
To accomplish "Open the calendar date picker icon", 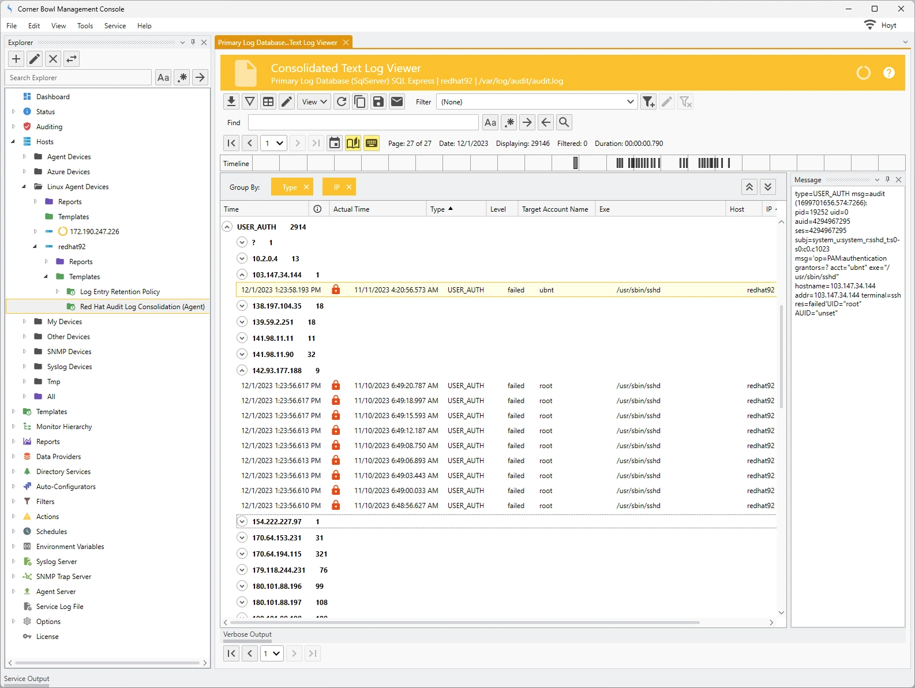I will 335,143.
